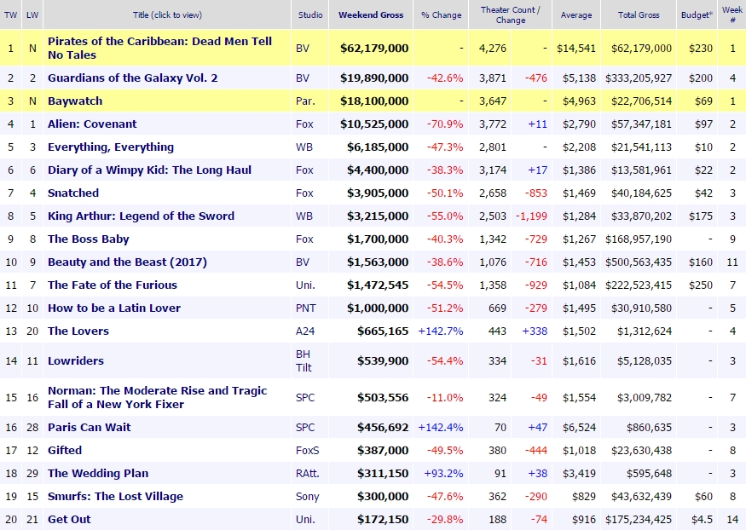Open Pirates of the Caribbean: Dead Men Tell No Tales
This screenshot has height=530, width=746.
(159, 48)
